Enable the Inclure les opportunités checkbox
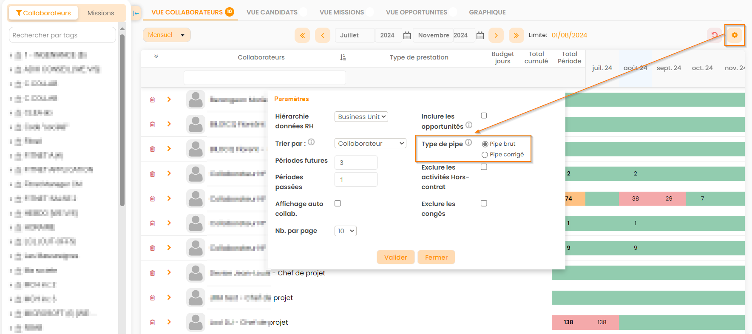This screenshot has height=334, width=752. [484, 116]
